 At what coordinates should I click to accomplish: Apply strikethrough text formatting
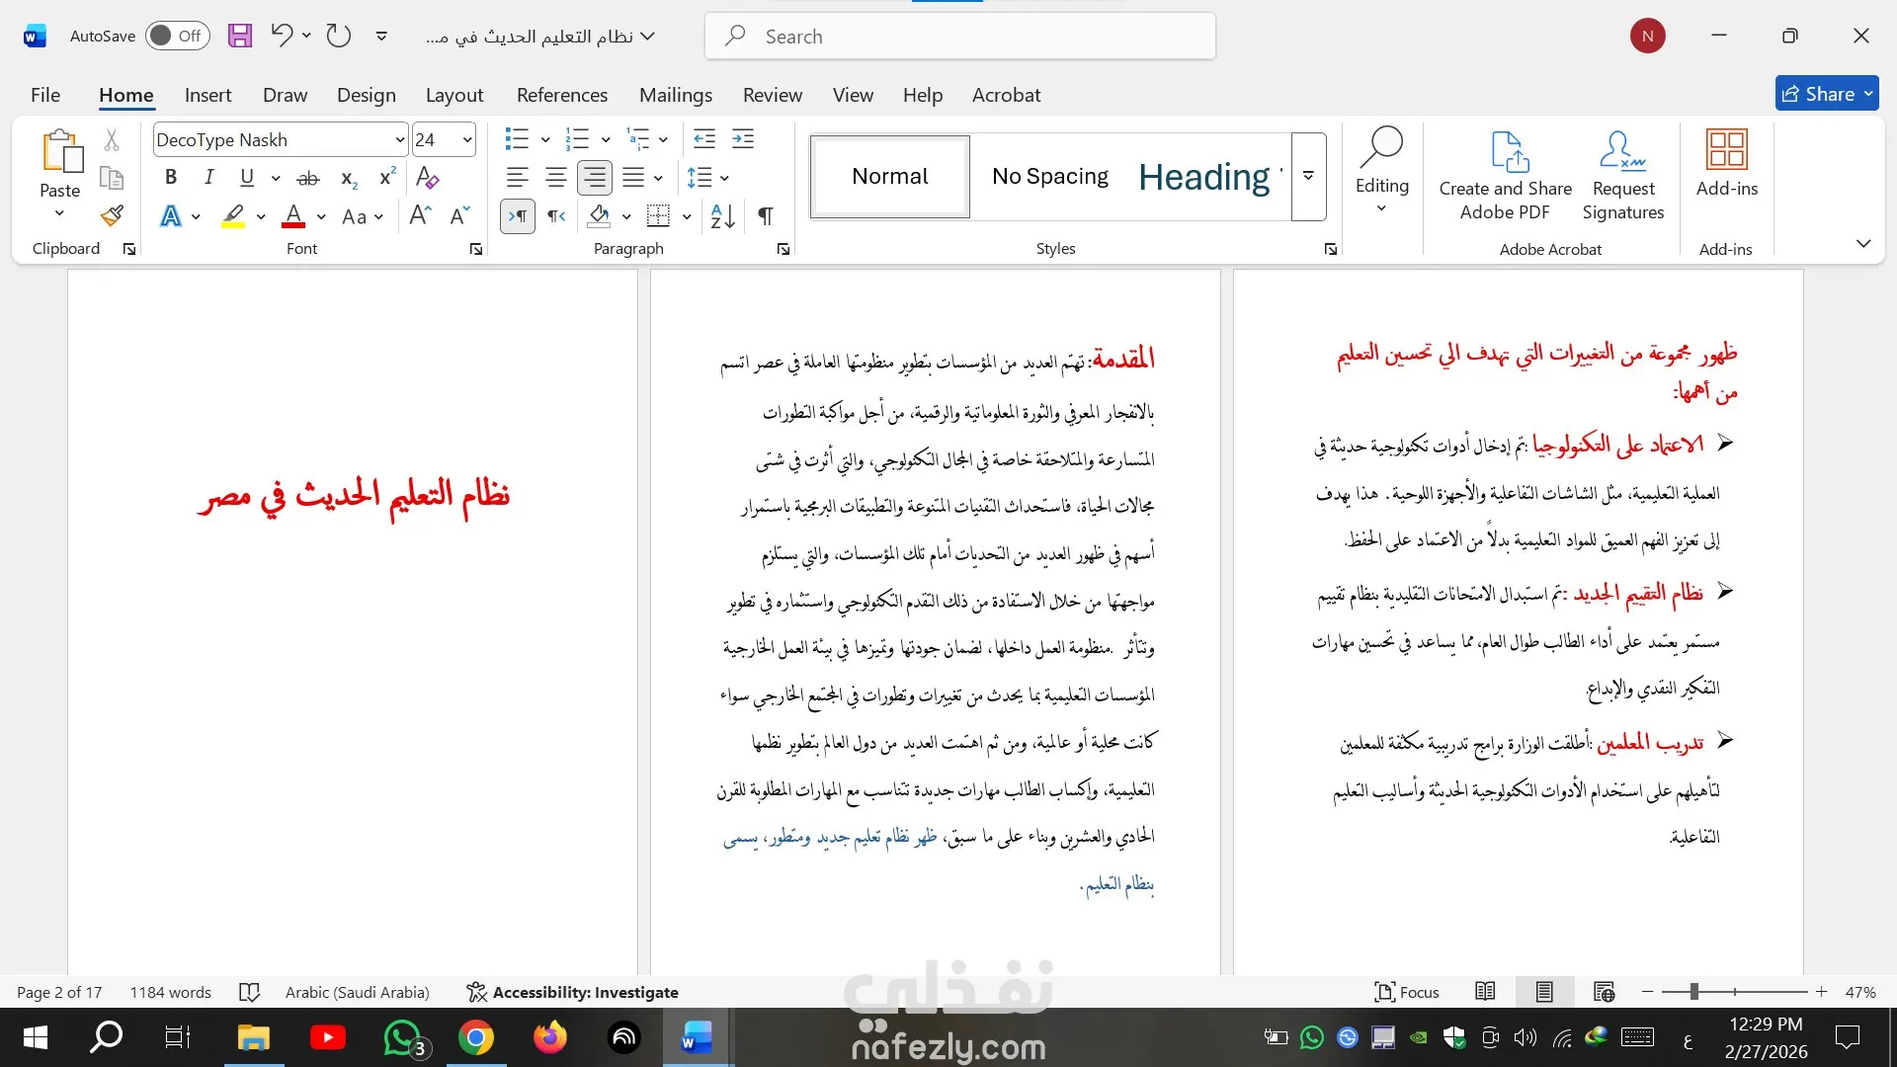[308, 178]
